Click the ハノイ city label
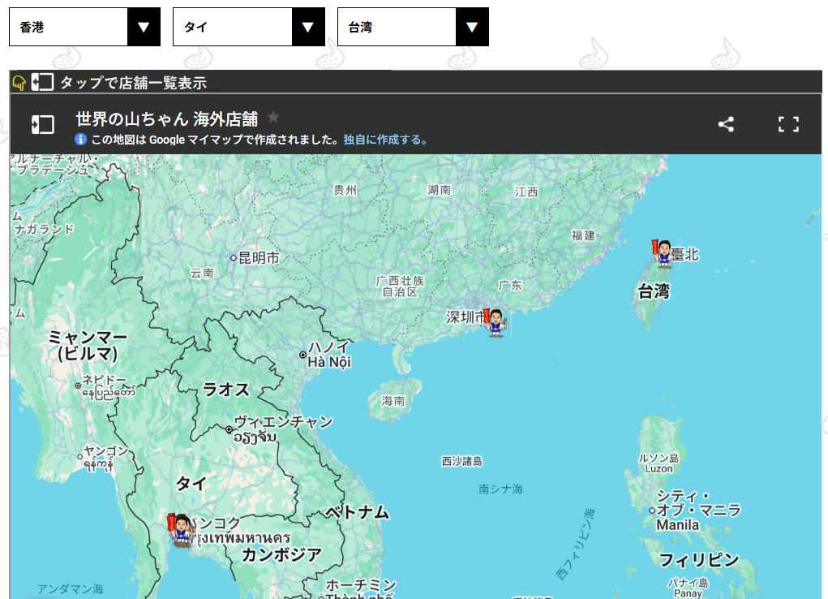 tap(328, 347)
